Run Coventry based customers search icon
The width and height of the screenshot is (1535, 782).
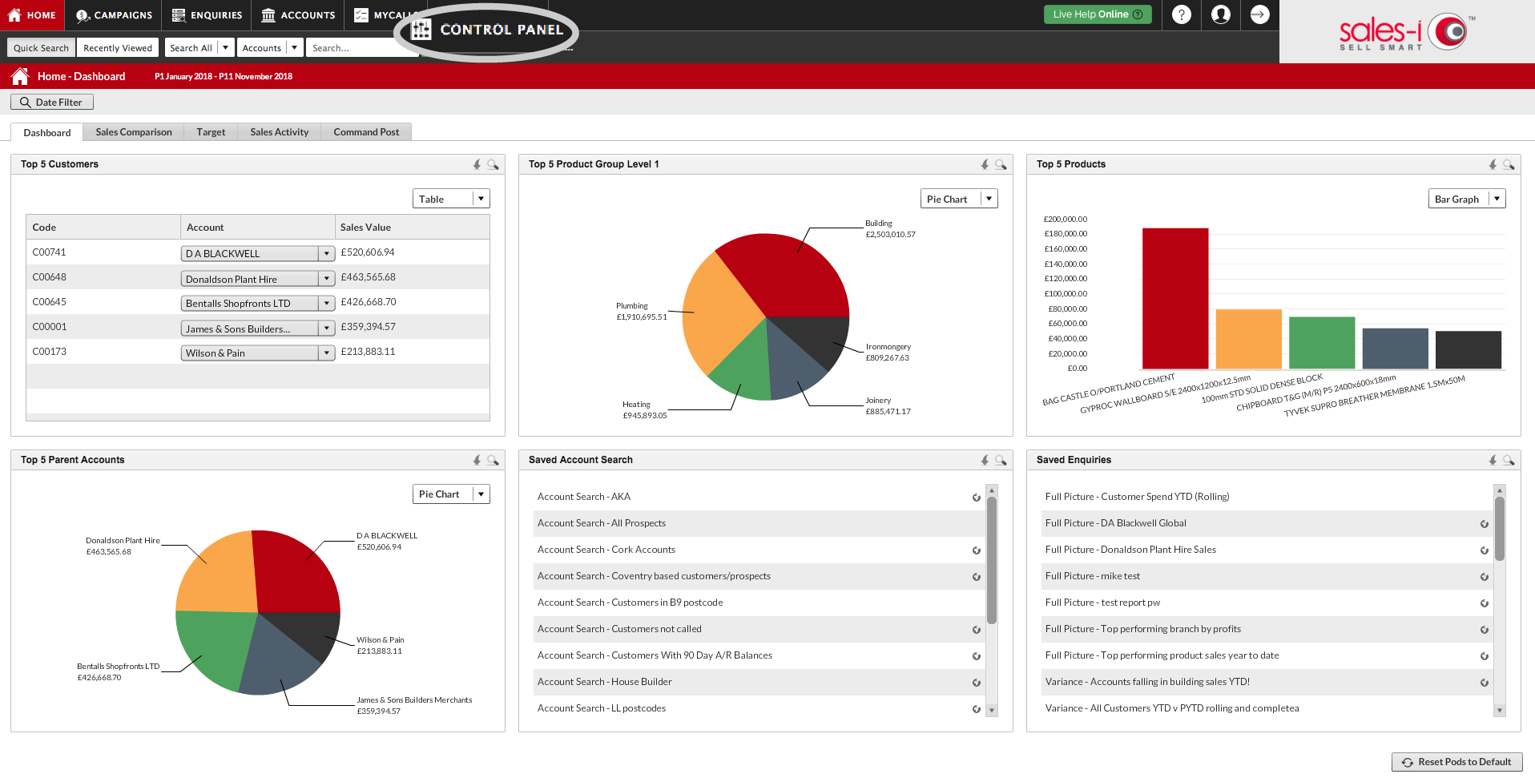[977, 577]
